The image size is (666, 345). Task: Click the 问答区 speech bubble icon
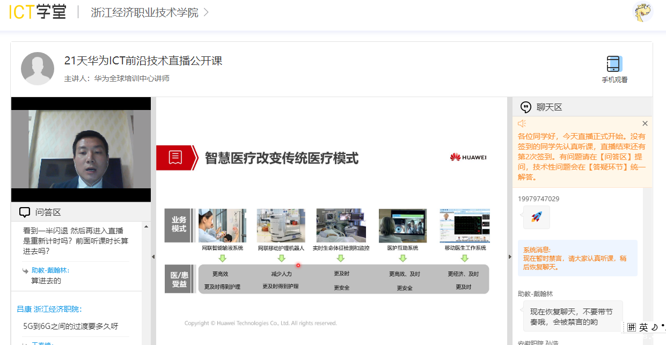coord(24,212)
